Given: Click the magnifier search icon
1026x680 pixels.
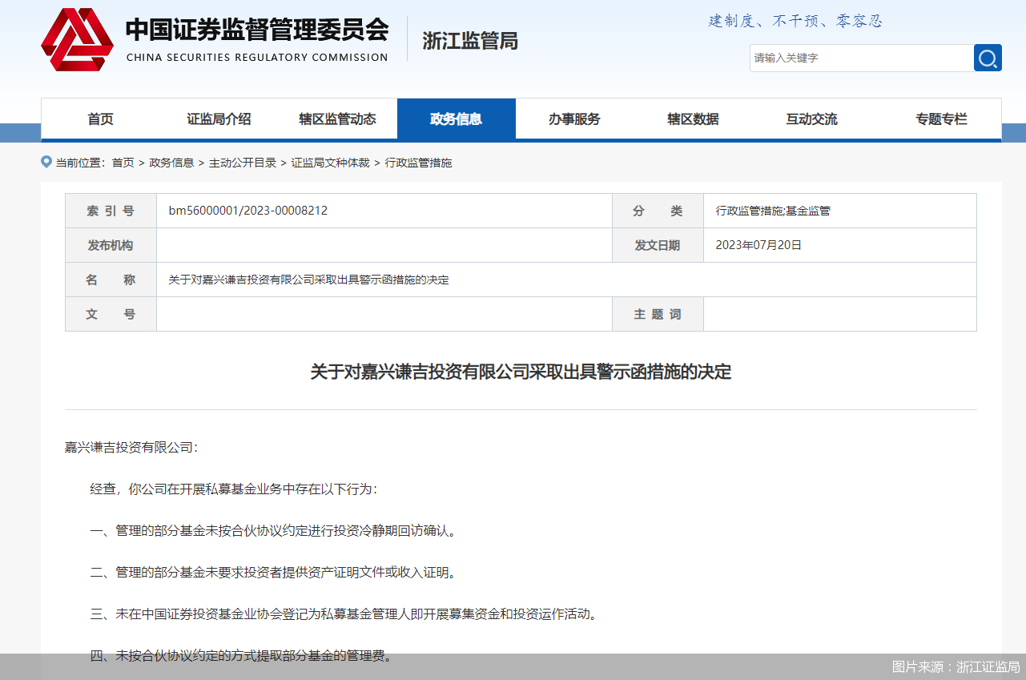Looking at the screenshot, I should click(x=988, y=58).
